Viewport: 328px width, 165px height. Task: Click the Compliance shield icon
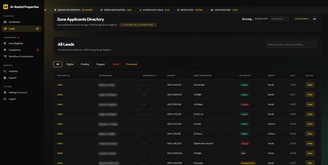tap(5, 50)
